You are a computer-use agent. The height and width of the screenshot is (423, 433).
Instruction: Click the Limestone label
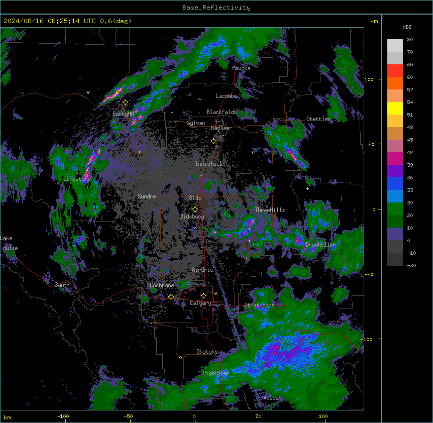77,179
